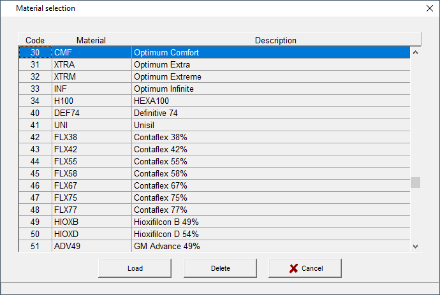Select the FLX67 material cell
This screenshot has height=295, width=440.
coord(92,185)
